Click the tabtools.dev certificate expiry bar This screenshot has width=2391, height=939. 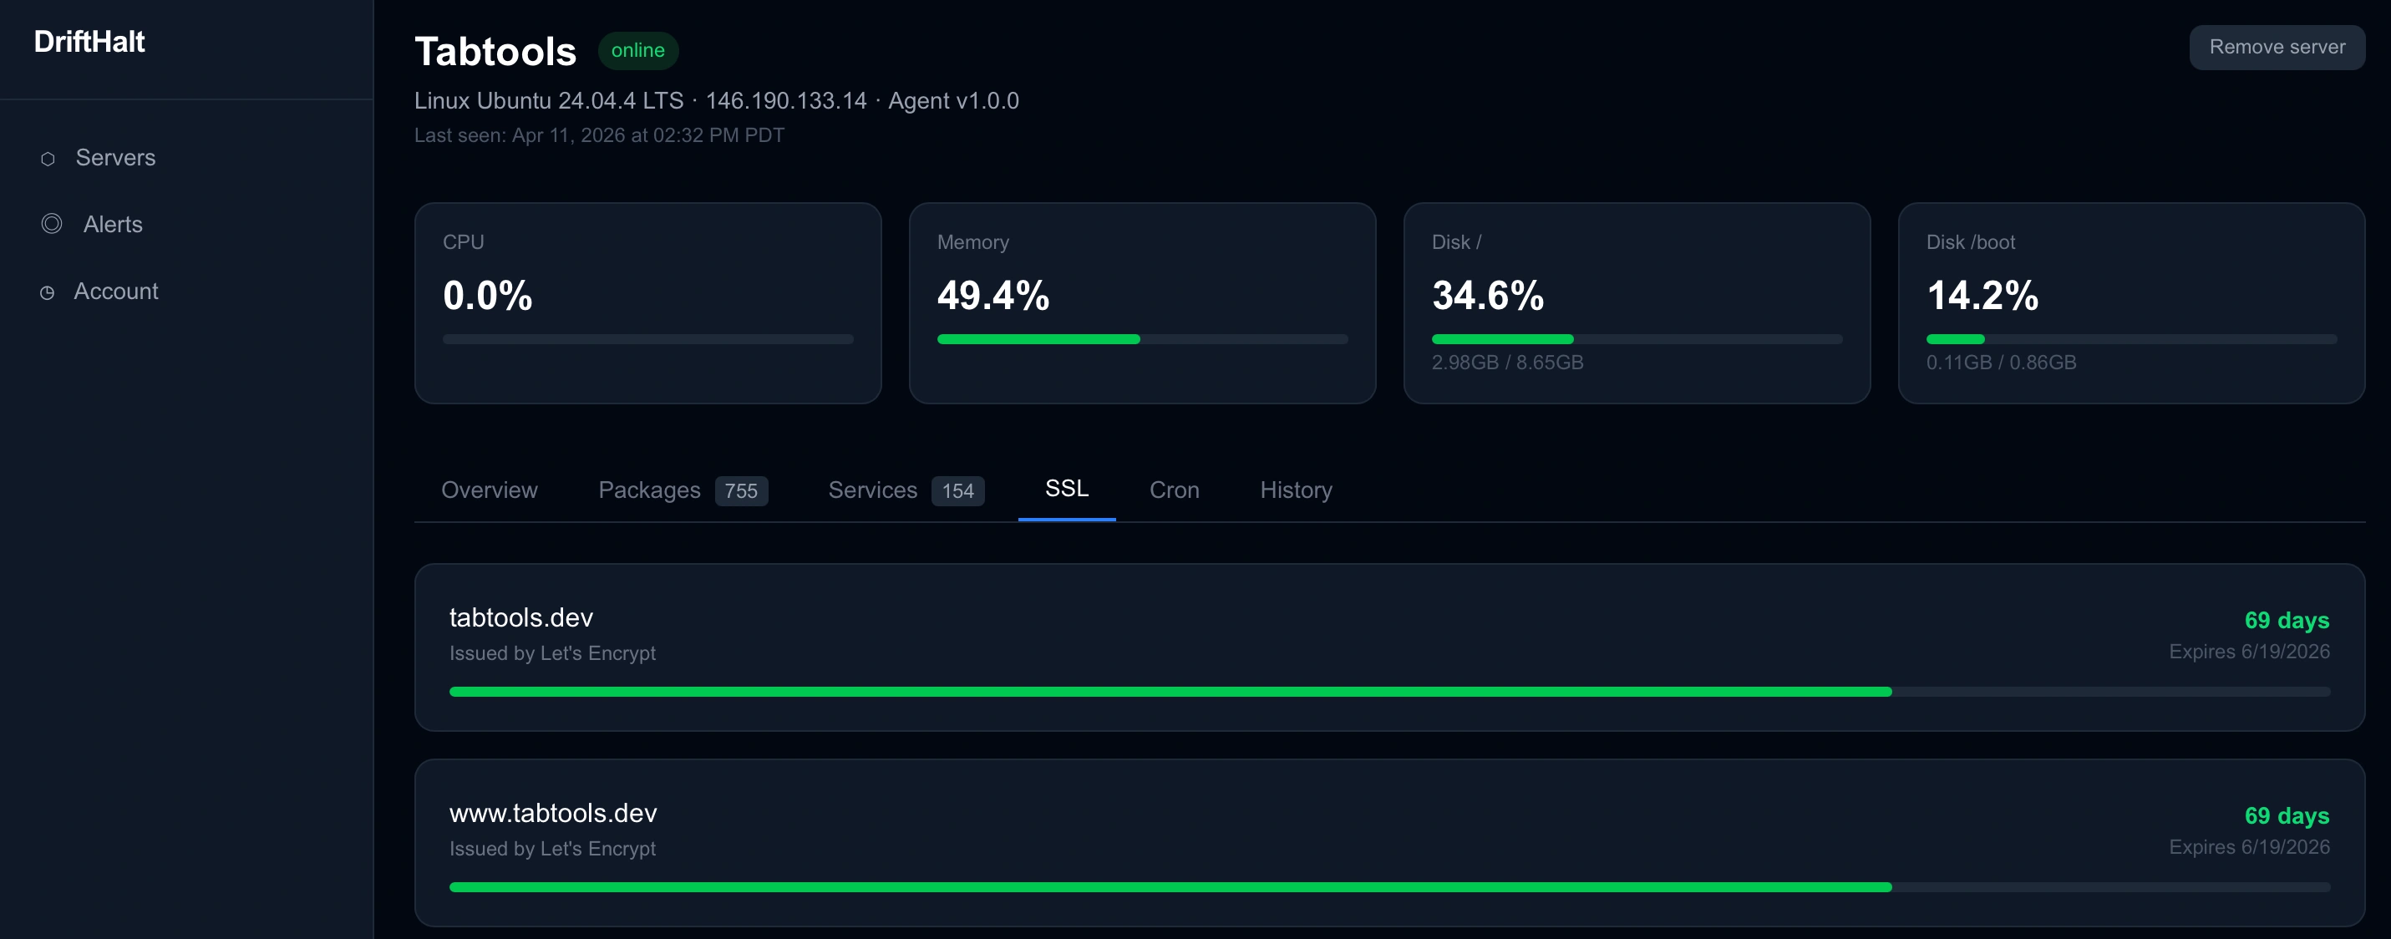1389,693
